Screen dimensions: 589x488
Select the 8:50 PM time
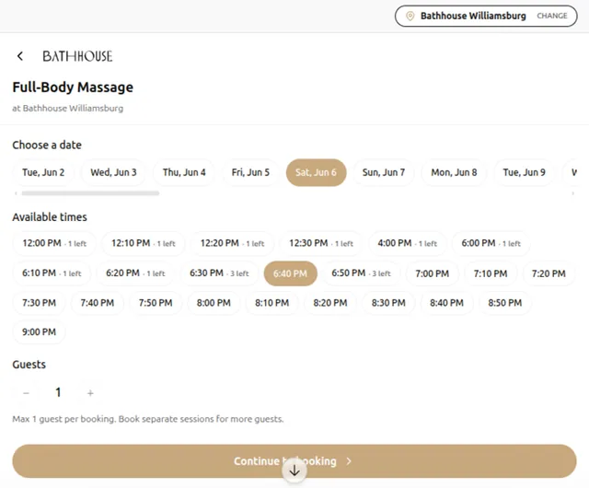[505, 303]
